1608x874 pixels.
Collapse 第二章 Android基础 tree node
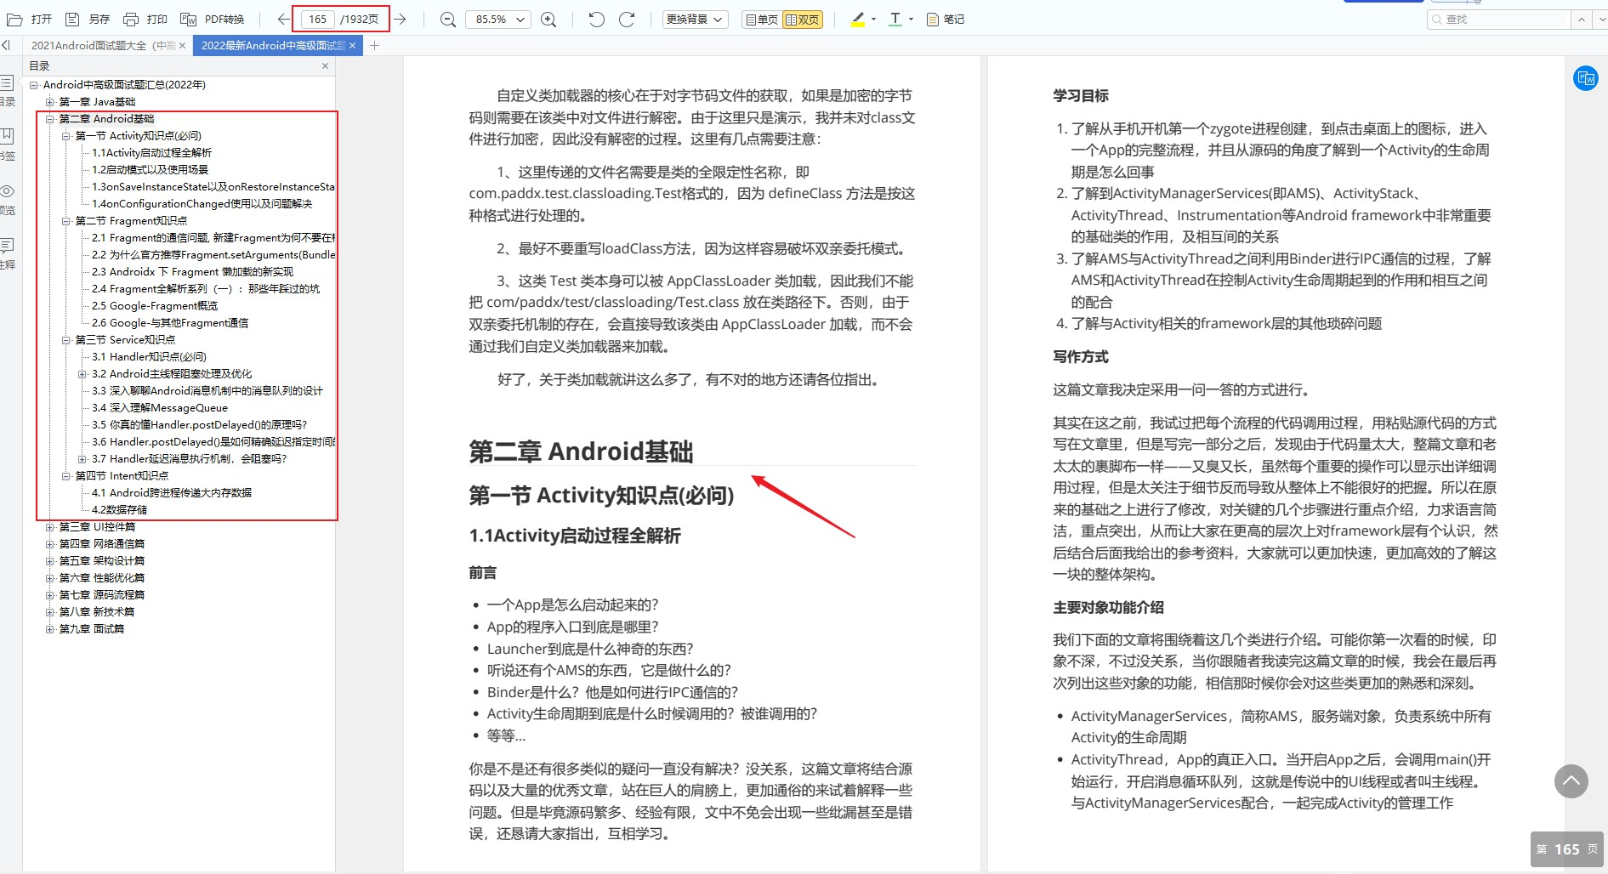(50, 119)
